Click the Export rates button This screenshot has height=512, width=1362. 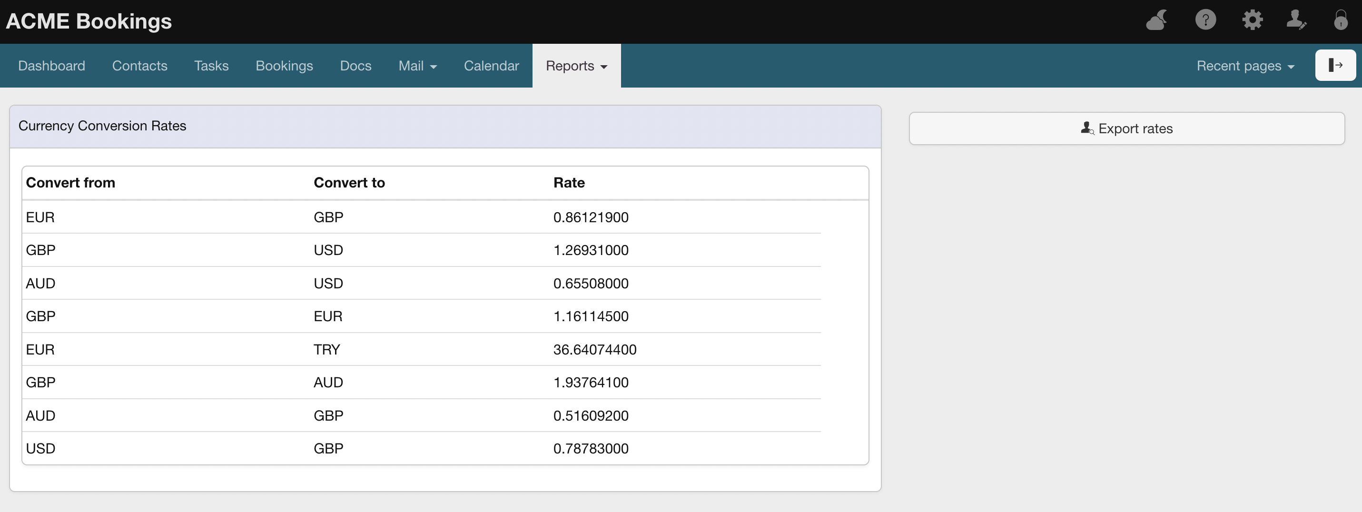coord(1127,128)
